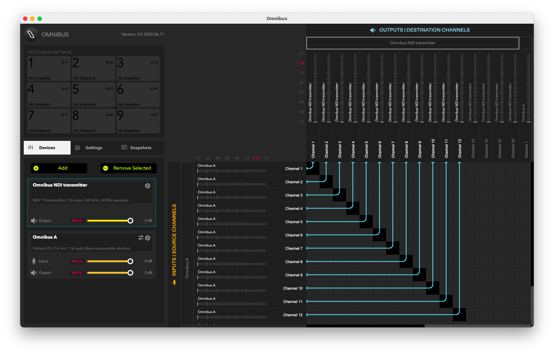Click the green plus Add icon

click(x=36, y=168)
